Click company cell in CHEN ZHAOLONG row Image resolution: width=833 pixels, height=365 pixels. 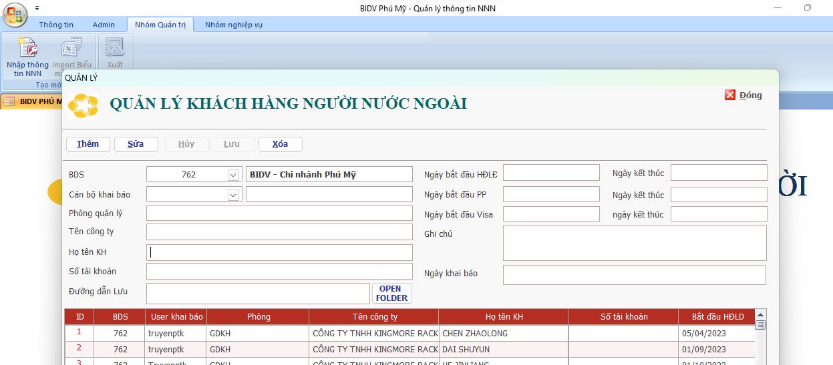[375, 333]
